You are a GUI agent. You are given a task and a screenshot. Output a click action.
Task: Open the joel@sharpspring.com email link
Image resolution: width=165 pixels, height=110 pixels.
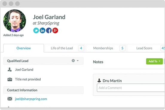point(31,99)
